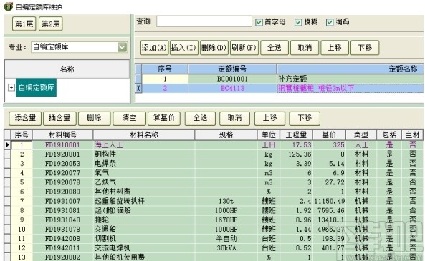Toggle the 编码 checkbox
The height and width of the screenshot is (261, 425).
click(x=330, y=22)
